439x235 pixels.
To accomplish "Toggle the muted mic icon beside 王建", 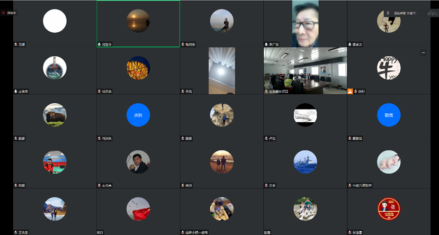I will [x=15, y=44].
